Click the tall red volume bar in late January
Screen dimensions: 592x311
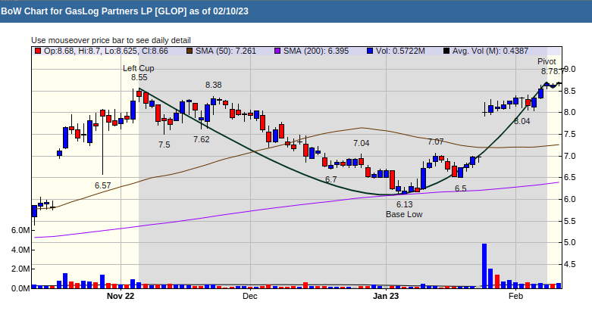click(x=497, y=281)
